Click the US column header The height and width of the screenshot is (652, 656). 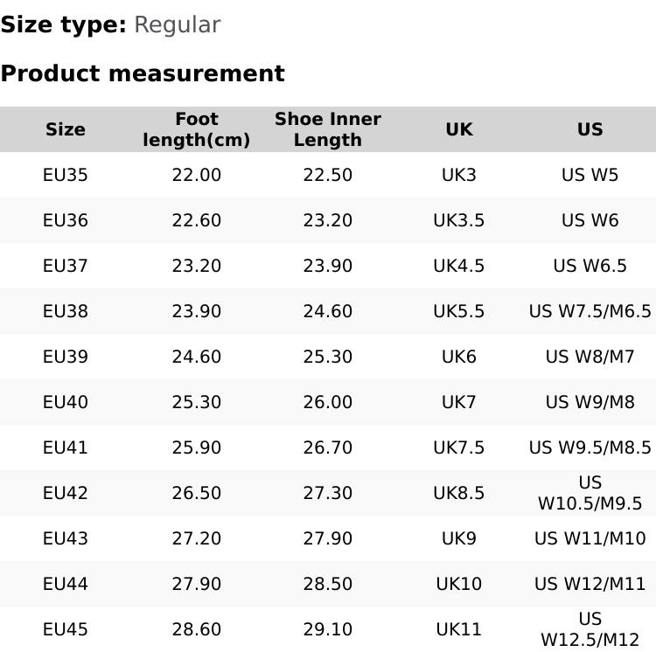[x=590, y=129]
